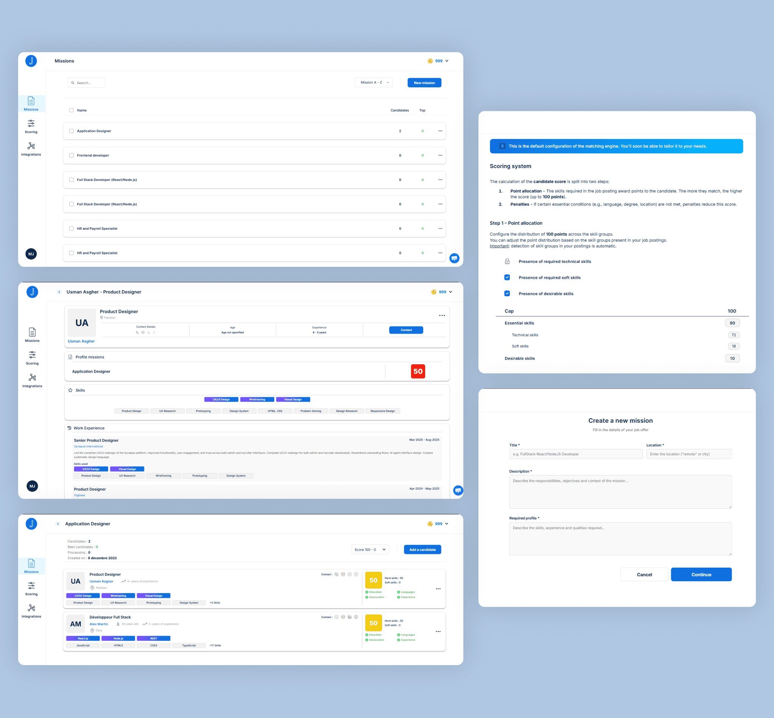Open the Mission A - Z sort dropdown
Screen dimensions: 774x718
tap(373, 82)
